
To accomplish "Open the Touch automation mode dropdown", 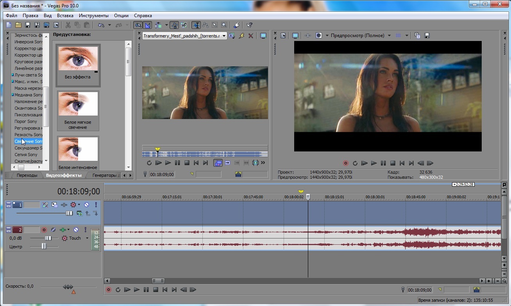I will [x=87, y=238].
